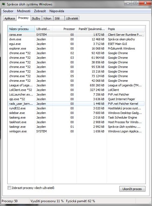Select the explorer.exe process row
The width and height of the screenshot is (152, 206).
(76, 48)
